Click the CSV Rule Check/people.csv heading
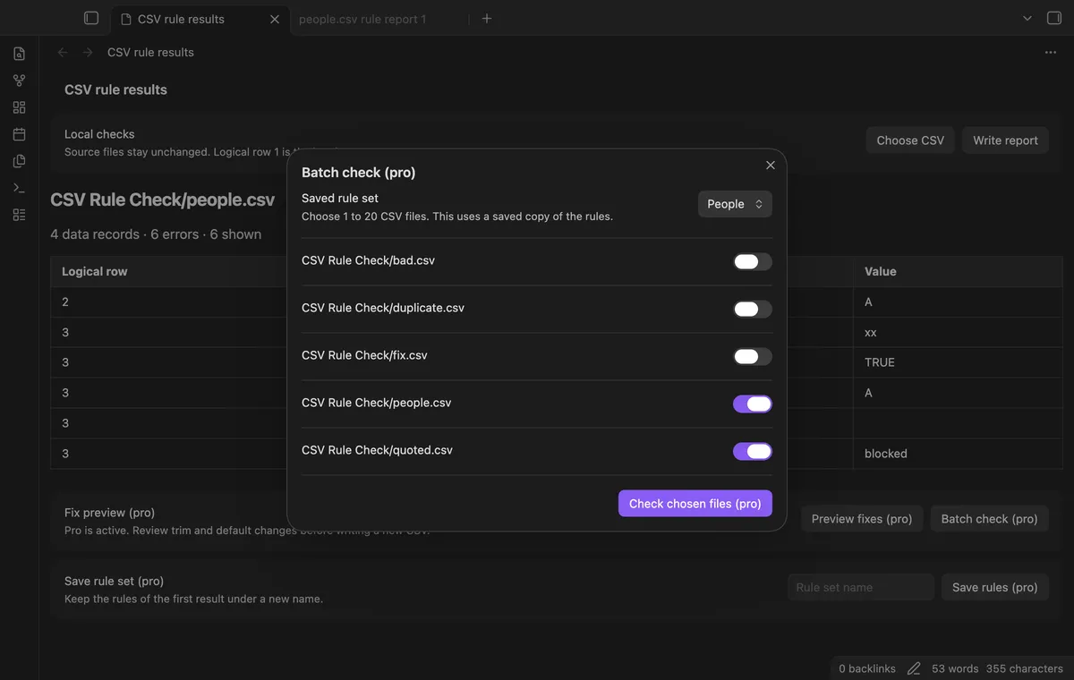Image resolution: width=1074 pixels, height=680 pixels. 163,200
